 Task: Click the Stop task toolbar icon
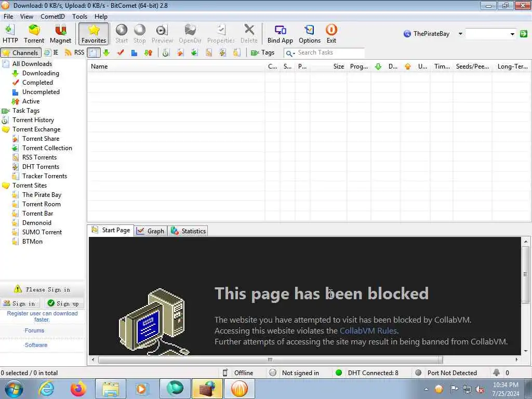click(139, 34)
